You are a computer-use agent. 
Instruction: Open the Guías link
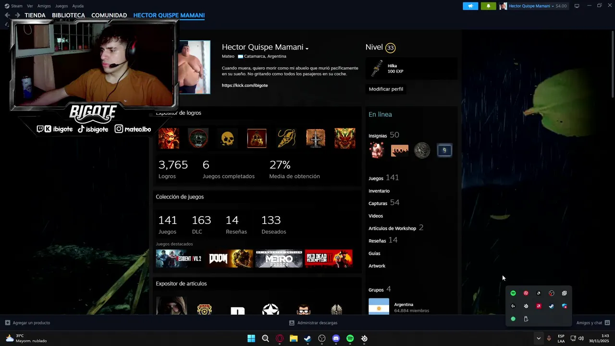(374, 253)
